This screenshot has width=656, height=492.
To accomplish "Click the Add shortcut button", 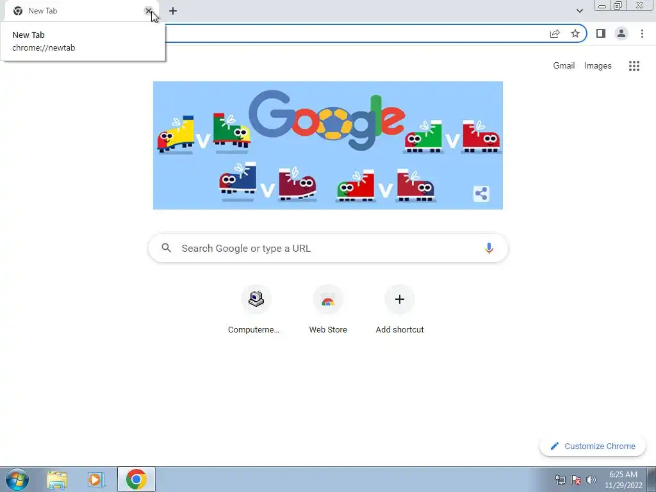I will pyautogui.click(x=400, y=309).
